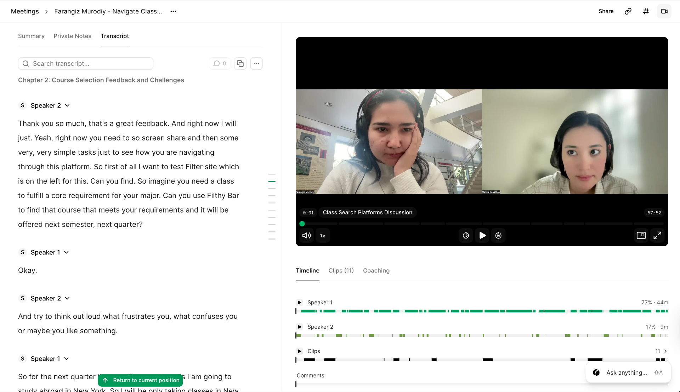Click the '77% · 44m' Speaker 1 stat
The height and width of the screenshot is (392, 680).
coord(654,302)
